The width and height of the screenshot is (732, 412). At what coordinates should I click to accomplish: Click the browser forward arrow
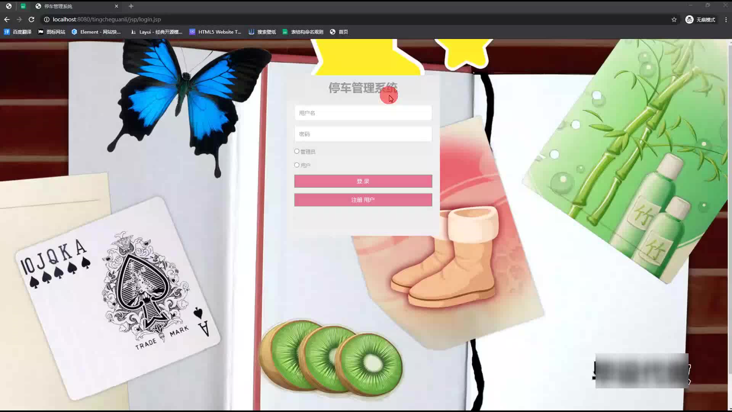coord(19,19)
